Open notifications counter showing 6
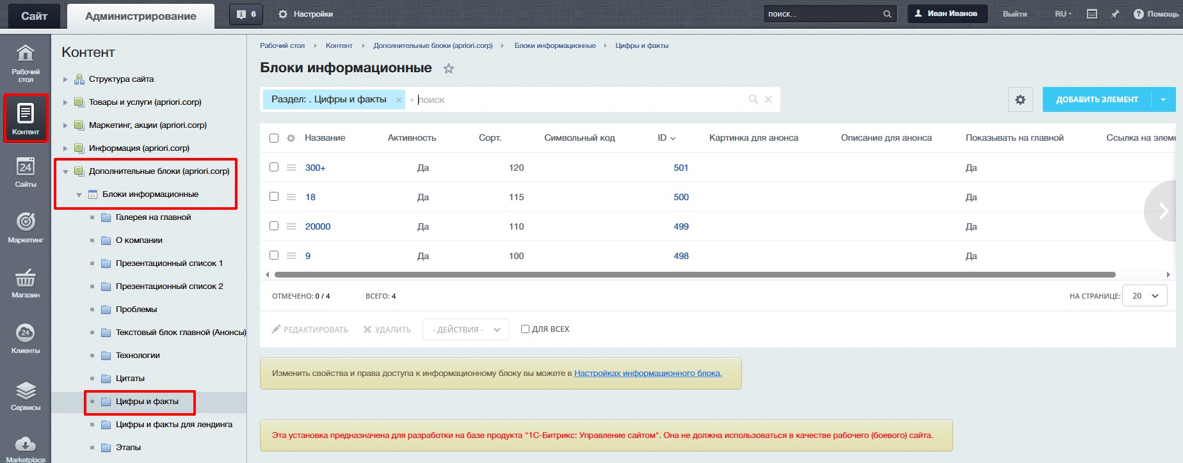Image resolution: width=1183 pixels, height=463 pixels. pos(246,14)
